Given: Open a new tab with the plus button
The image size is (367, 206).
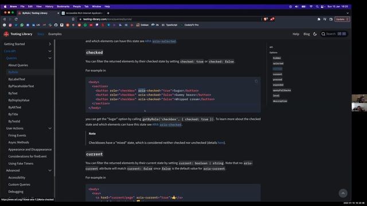Looking at the screenshot, I should (x=108, y=13).
